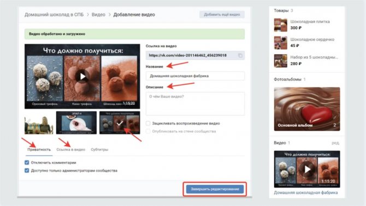
Task: Toggle Зацикливать воспроизведение видео checkbox
Action: click(148, 123)
